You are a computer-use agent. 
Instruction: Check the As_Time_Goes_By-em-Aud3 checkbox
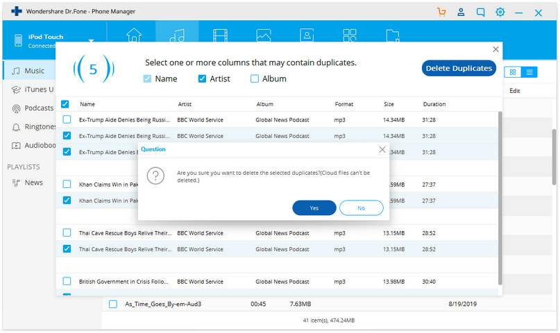[x=113, y=304]
